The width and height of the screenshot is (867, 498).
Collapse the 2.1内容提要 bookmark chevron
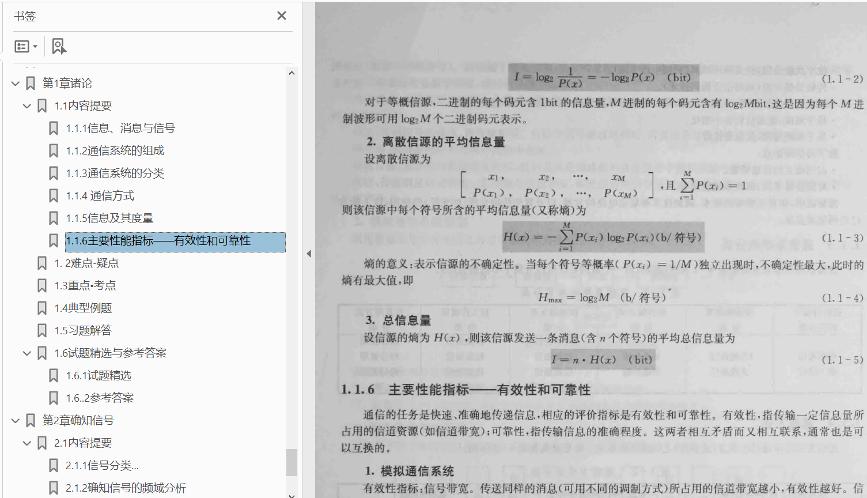(26, 443)
